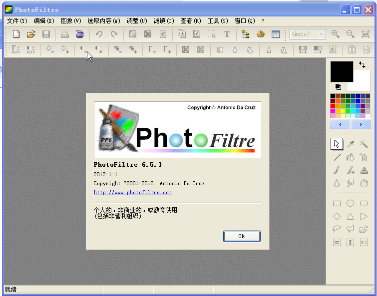
Task: Click the auto contrast icon
Action: (x=30, y=49)
